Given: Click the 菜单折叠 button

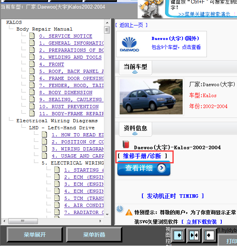Looking at the screenshot, I should 94,235.
